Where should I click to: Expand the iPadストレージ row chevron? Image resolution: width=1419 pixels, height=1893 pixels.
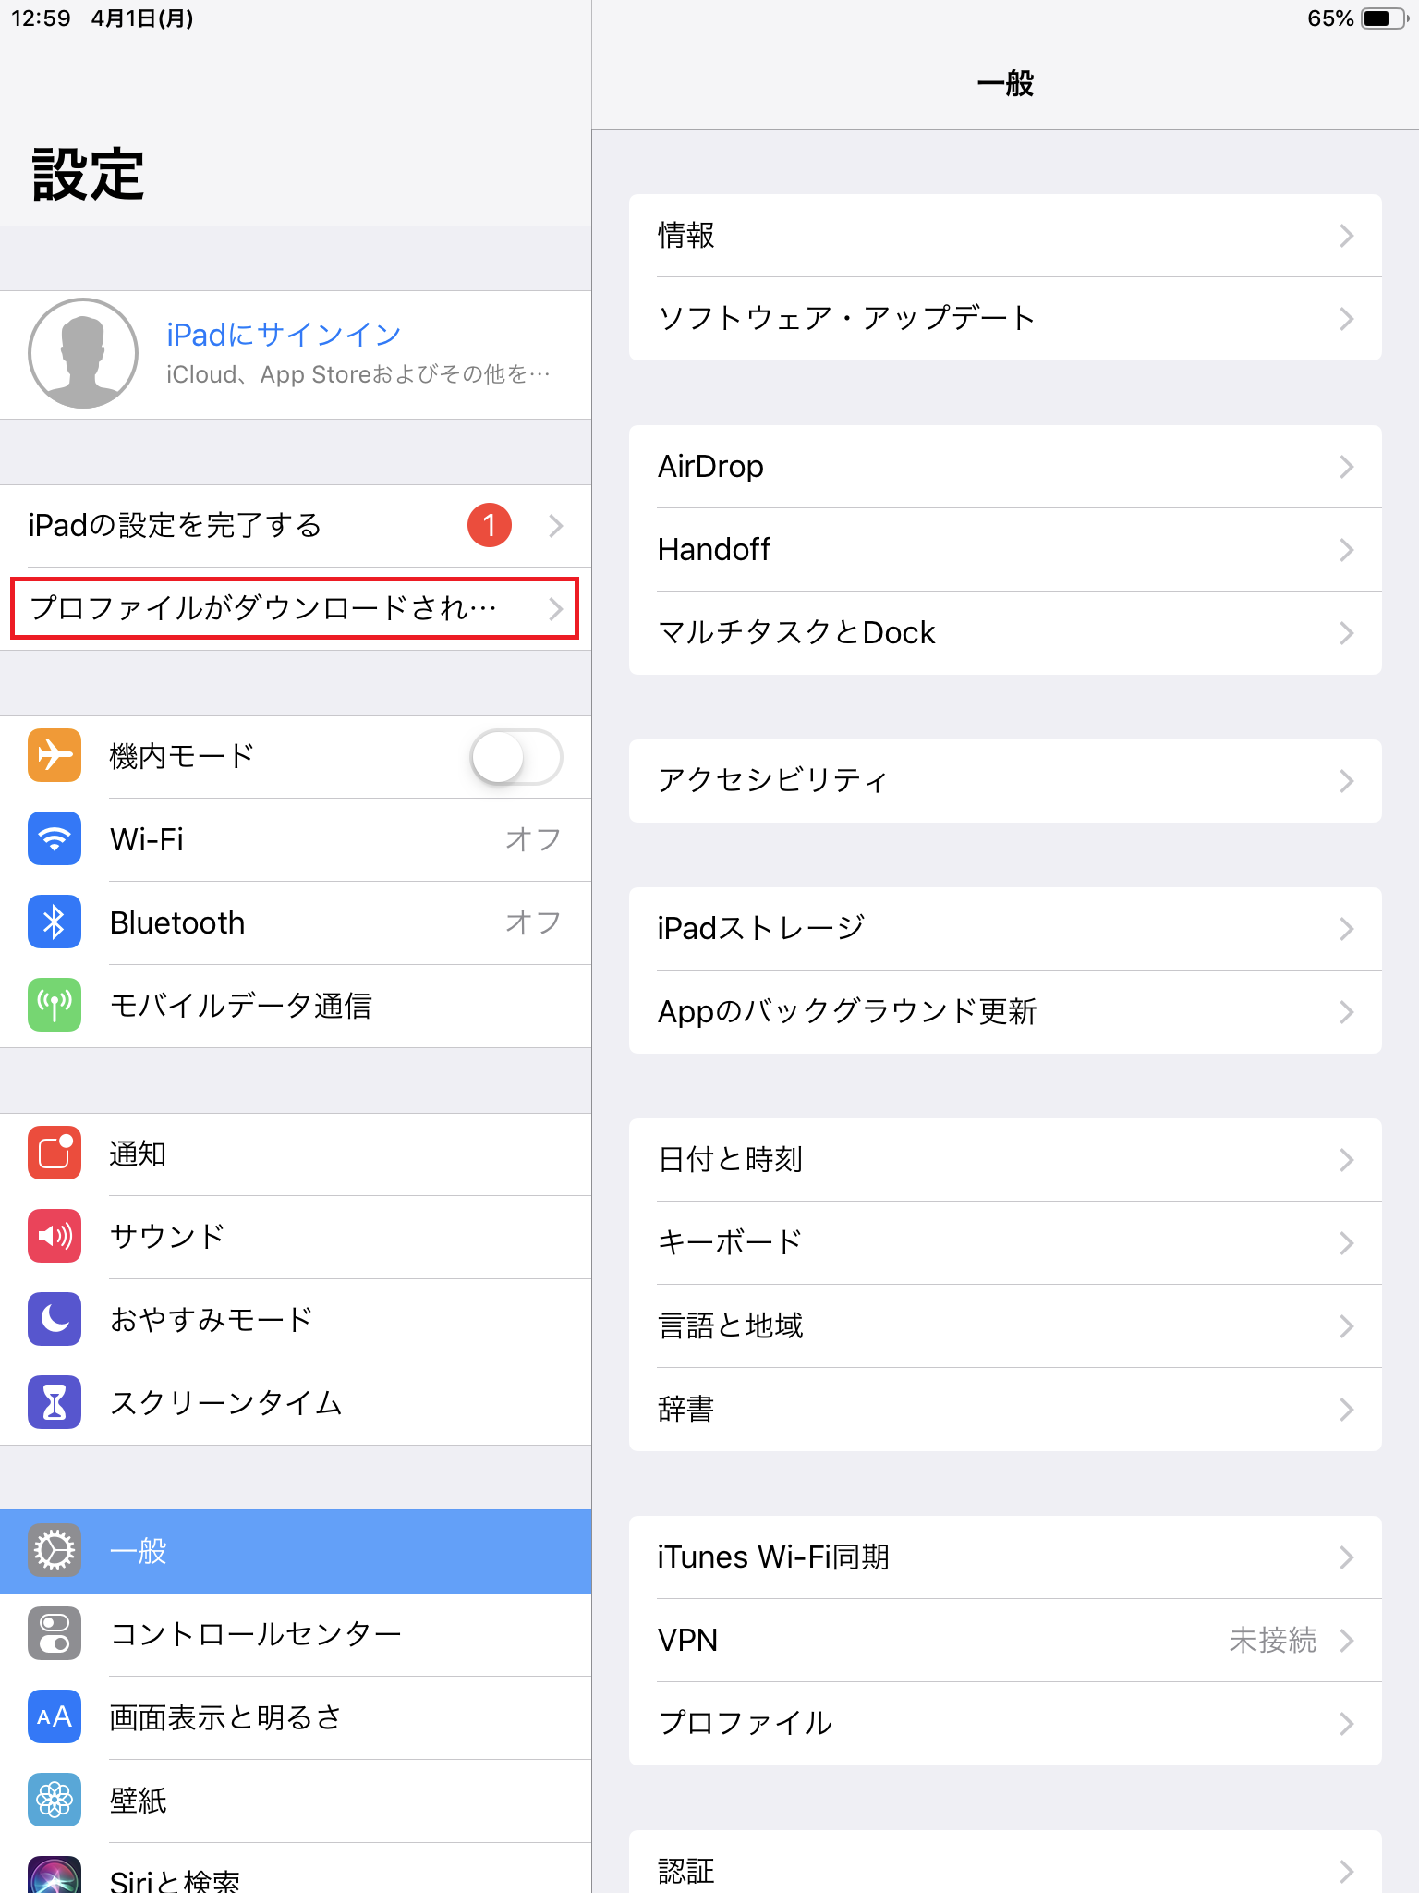(1347, 929)
